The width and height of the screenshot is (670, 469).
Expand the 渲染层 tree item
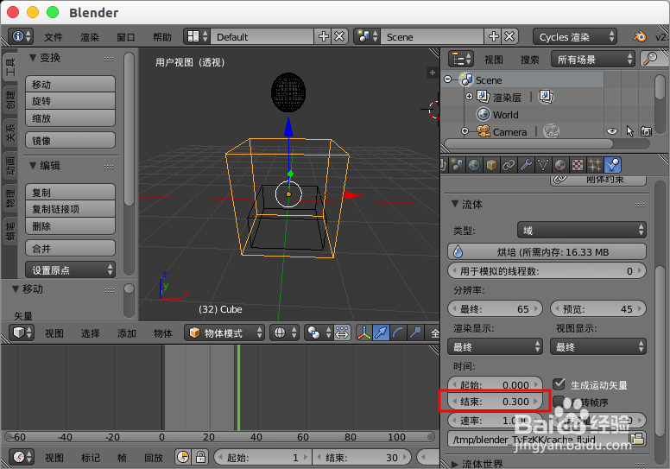point(469,97)
